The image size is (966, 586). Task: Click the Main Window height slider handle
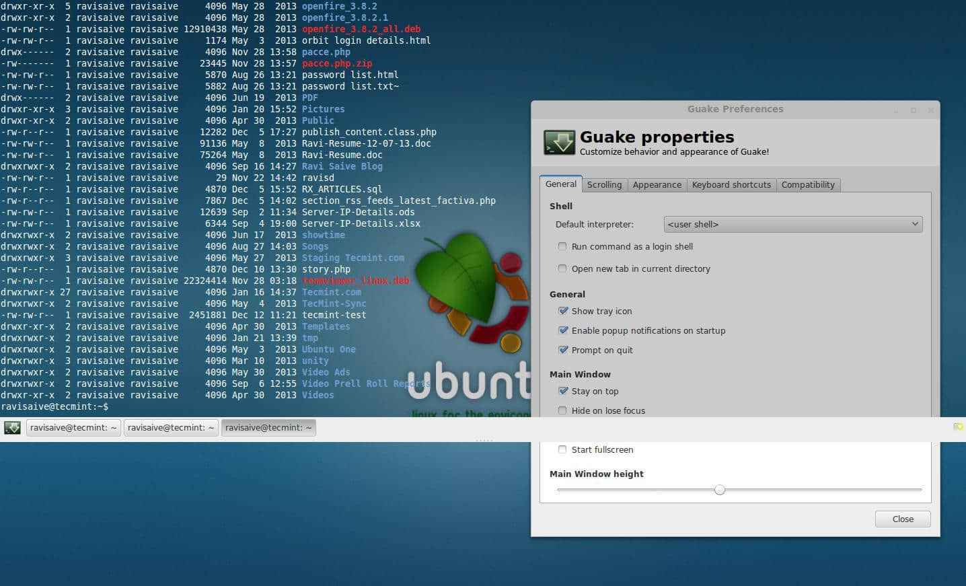click(x=720, y=490)
